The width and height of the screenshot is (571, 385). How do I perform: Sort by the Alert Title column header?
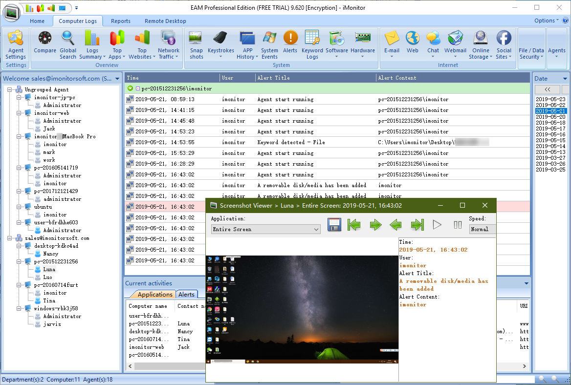coord(316,78)
